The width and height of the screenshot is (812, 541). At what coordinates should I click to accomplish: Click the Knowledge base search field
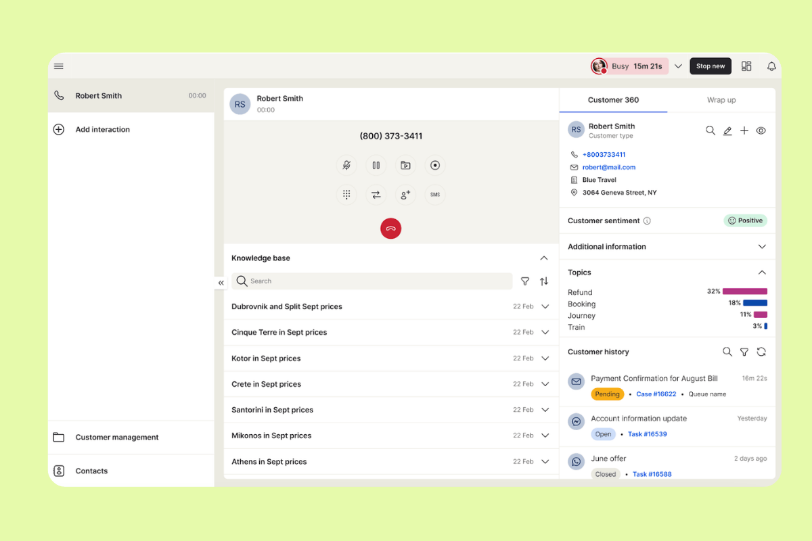click(372, 281)
